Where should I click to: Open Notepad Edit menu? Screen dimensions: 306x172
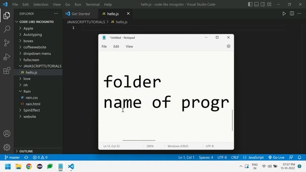(116, 46)
